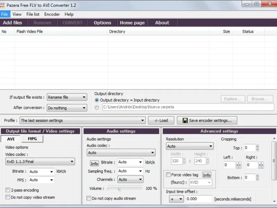Image resolution: width=277 pixels, height=208 pixels.
Task: Enable Force video tag checkbox
Action: tap(168, 175)
